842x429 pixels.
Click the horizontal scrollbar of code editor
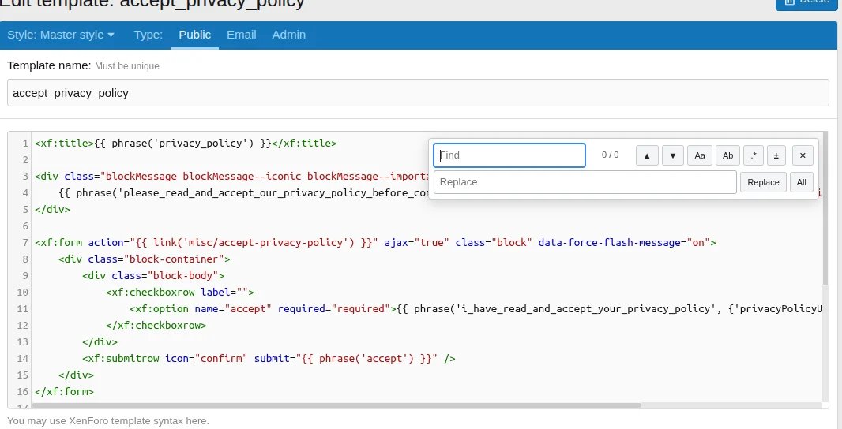(336, 405)
